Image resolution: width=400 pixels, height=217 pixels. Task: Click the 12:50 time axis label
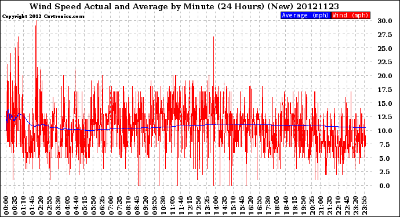point(198,205)
